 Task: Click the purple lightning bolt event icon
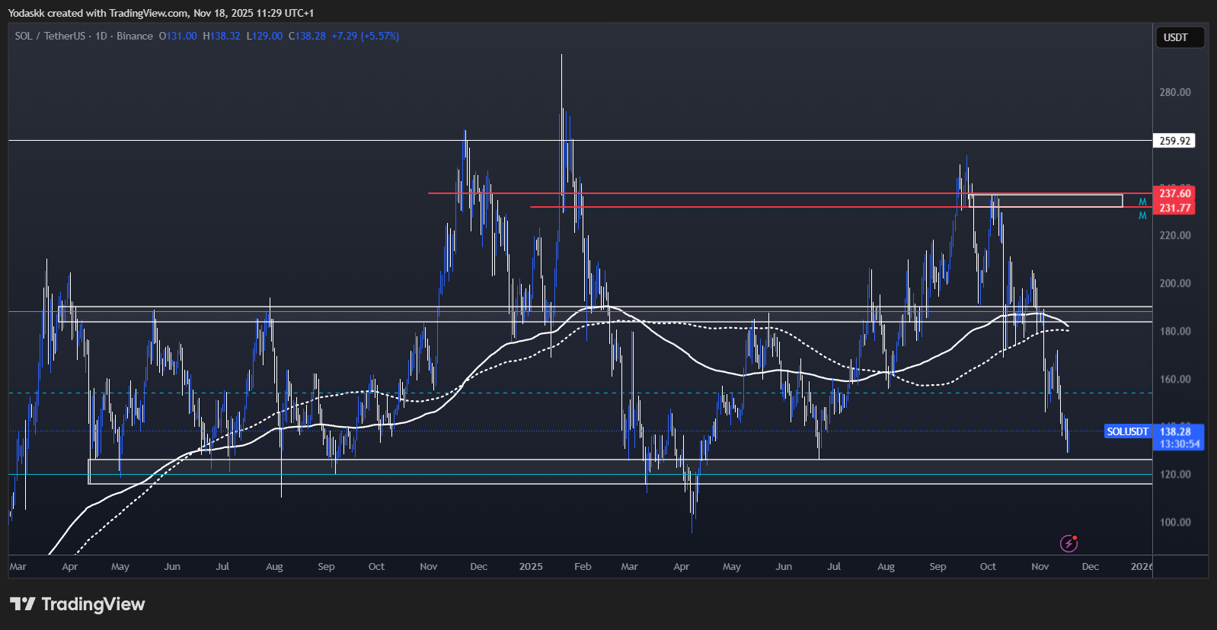click(1068, 543)
